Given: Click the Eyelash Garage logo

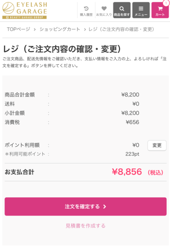Looking at the screenshot, I should [x=25, y=11].
